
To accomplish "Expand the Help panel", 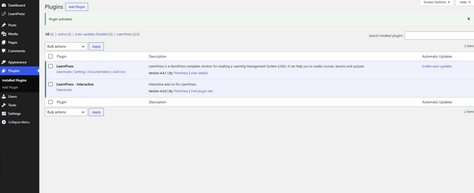I will click(x=465, y=2).
